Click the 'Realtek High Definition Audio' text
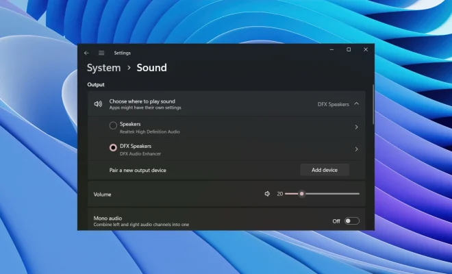This screenshot has width=452, height=274. point(150,132)
